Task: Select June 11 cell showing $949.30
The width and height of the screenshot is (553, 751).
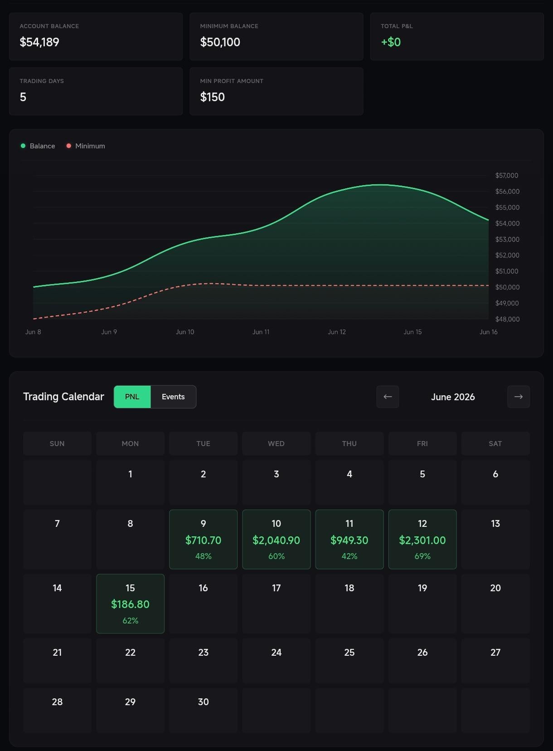Action: (349, 539)
